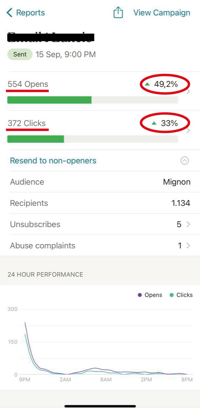Screen dimensions: 200x411
Task: Tap the Clicks green progress bar
Action: pyautogui.click(x=36, y=139)
